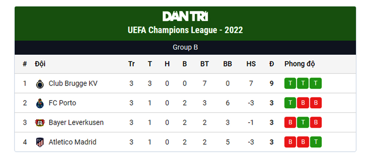Click FC Porto's last red B form badge

(316, 103)
